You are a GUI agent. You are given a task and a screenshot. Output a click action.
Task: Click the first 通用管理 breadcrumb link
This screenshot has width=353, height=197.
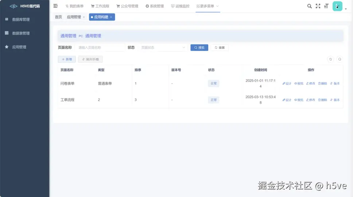pyautogui.click(x=68, y=36)
